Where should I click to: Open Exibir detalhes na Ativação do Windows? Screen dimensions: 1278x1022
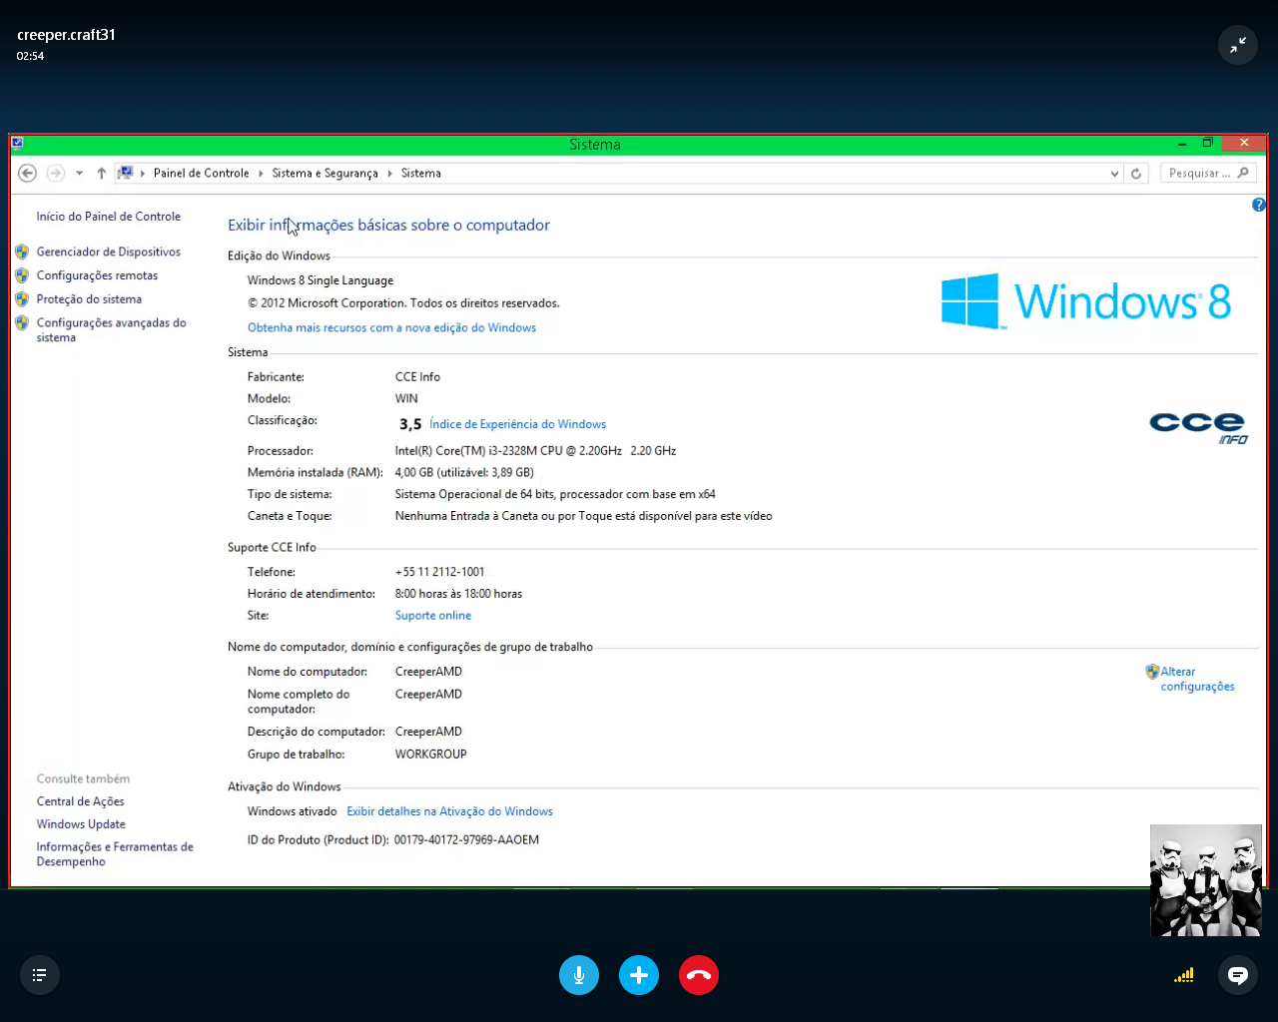(449, 811)
